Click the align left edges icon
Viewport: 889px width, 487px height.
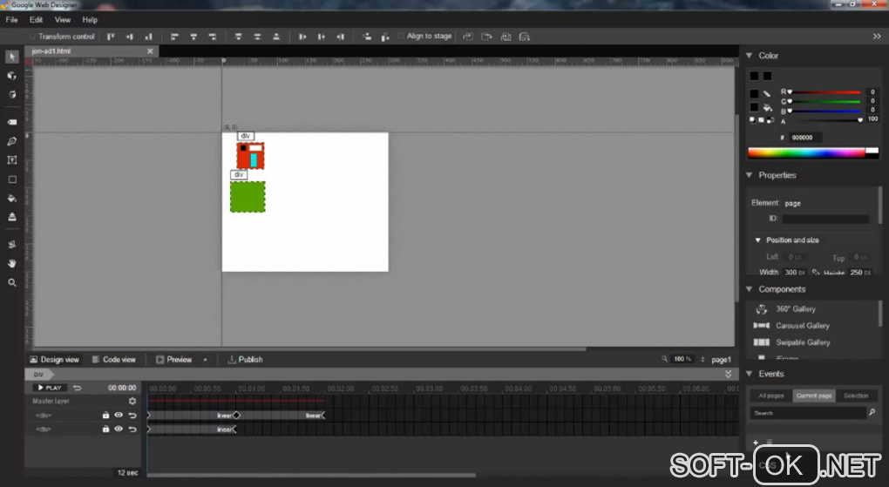point(174,37)
